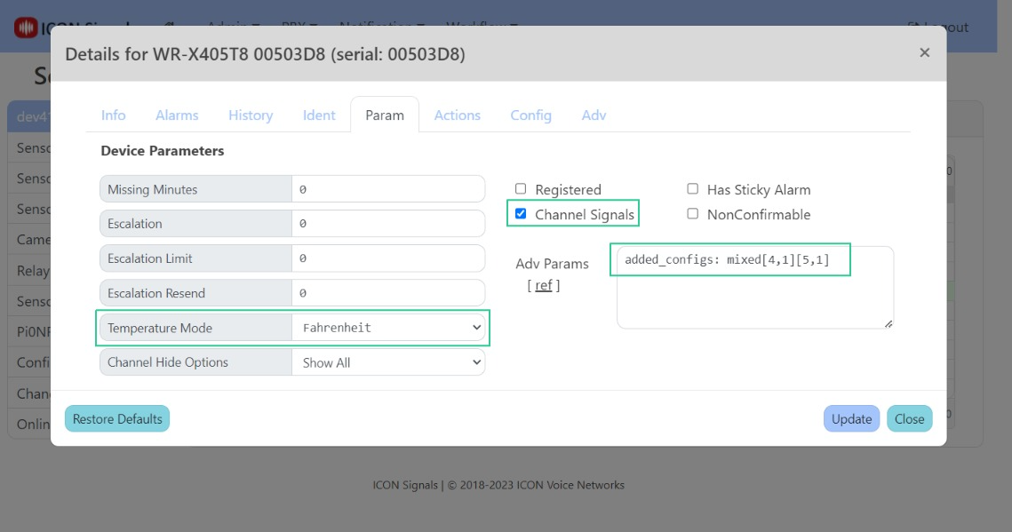Check the Has Sticky Alarm option

click(691, 189)
